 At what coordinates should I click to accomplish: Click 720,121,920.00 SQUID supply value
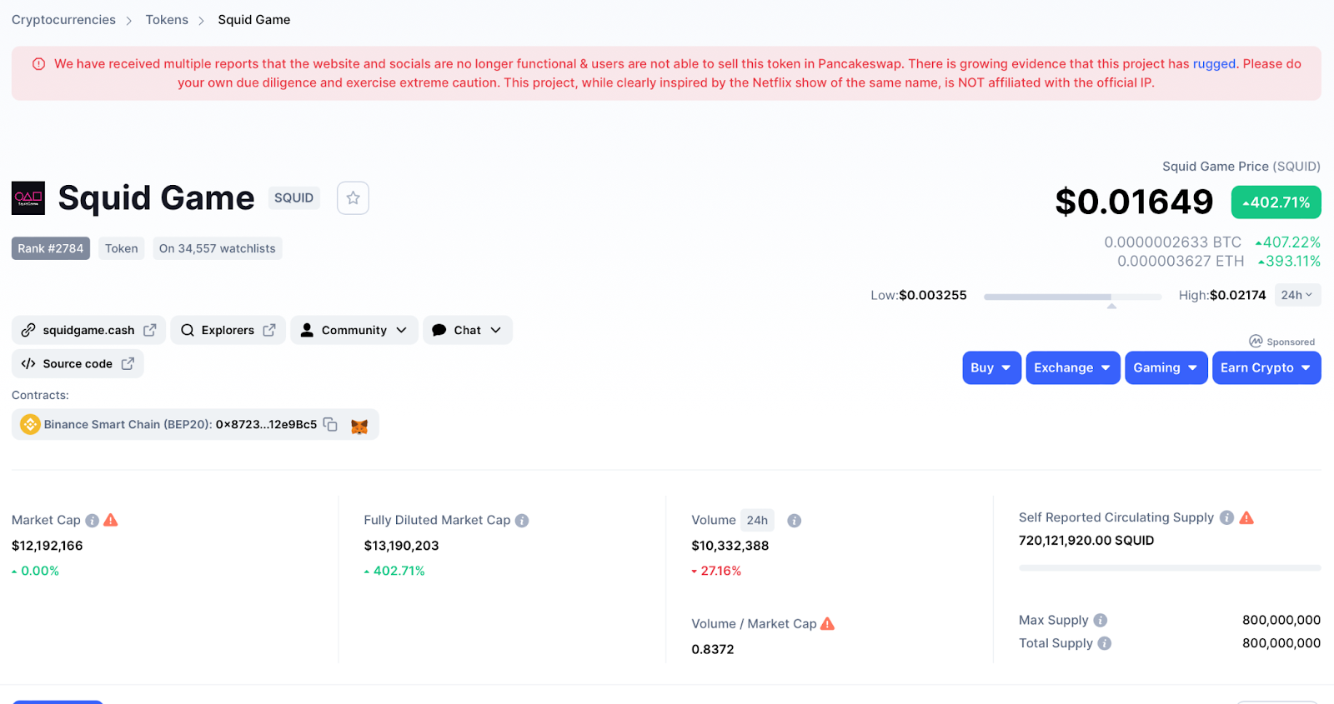click(1086, 541)
